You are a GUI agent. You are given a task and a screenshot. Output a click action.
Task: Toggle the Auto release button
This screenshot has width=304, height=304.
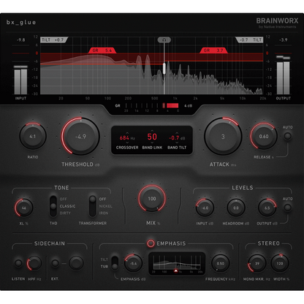288,136
